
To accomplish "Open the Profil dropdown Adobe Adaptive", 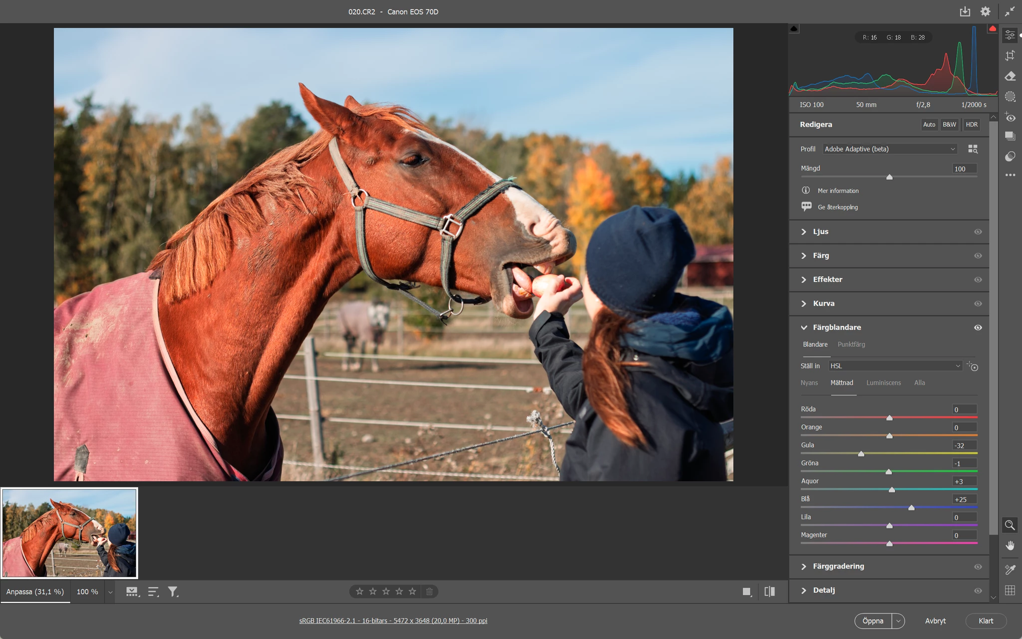I will [889, 149].
